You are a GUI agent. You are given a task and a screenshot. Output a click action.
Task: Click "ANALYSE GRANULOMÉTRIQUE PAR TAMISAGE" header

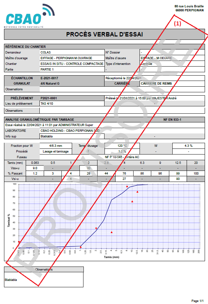click(x=40, y=120)
